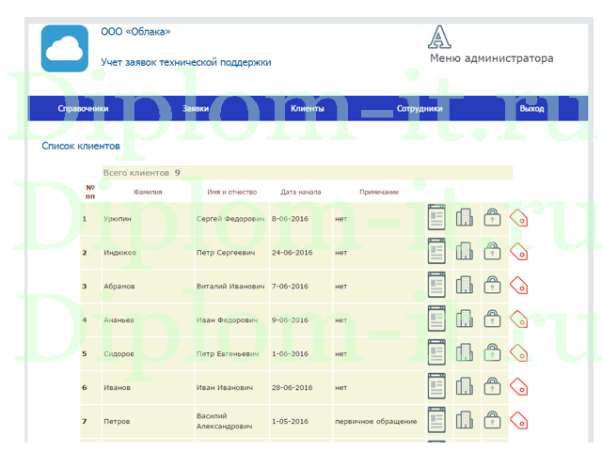
Task: Click the padlock icon for Индюков
Action: tap(492, 252)
